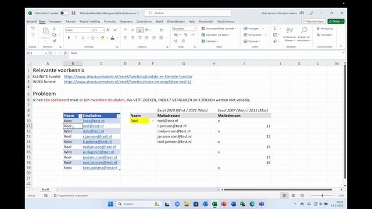Click the yellow fill color bucket
Viewport: 372px width, 209px height.
pyautogui.click(x=102, y=38)
